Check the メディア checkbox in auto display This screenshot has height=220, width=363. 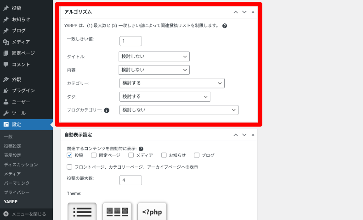click(131, 155)
